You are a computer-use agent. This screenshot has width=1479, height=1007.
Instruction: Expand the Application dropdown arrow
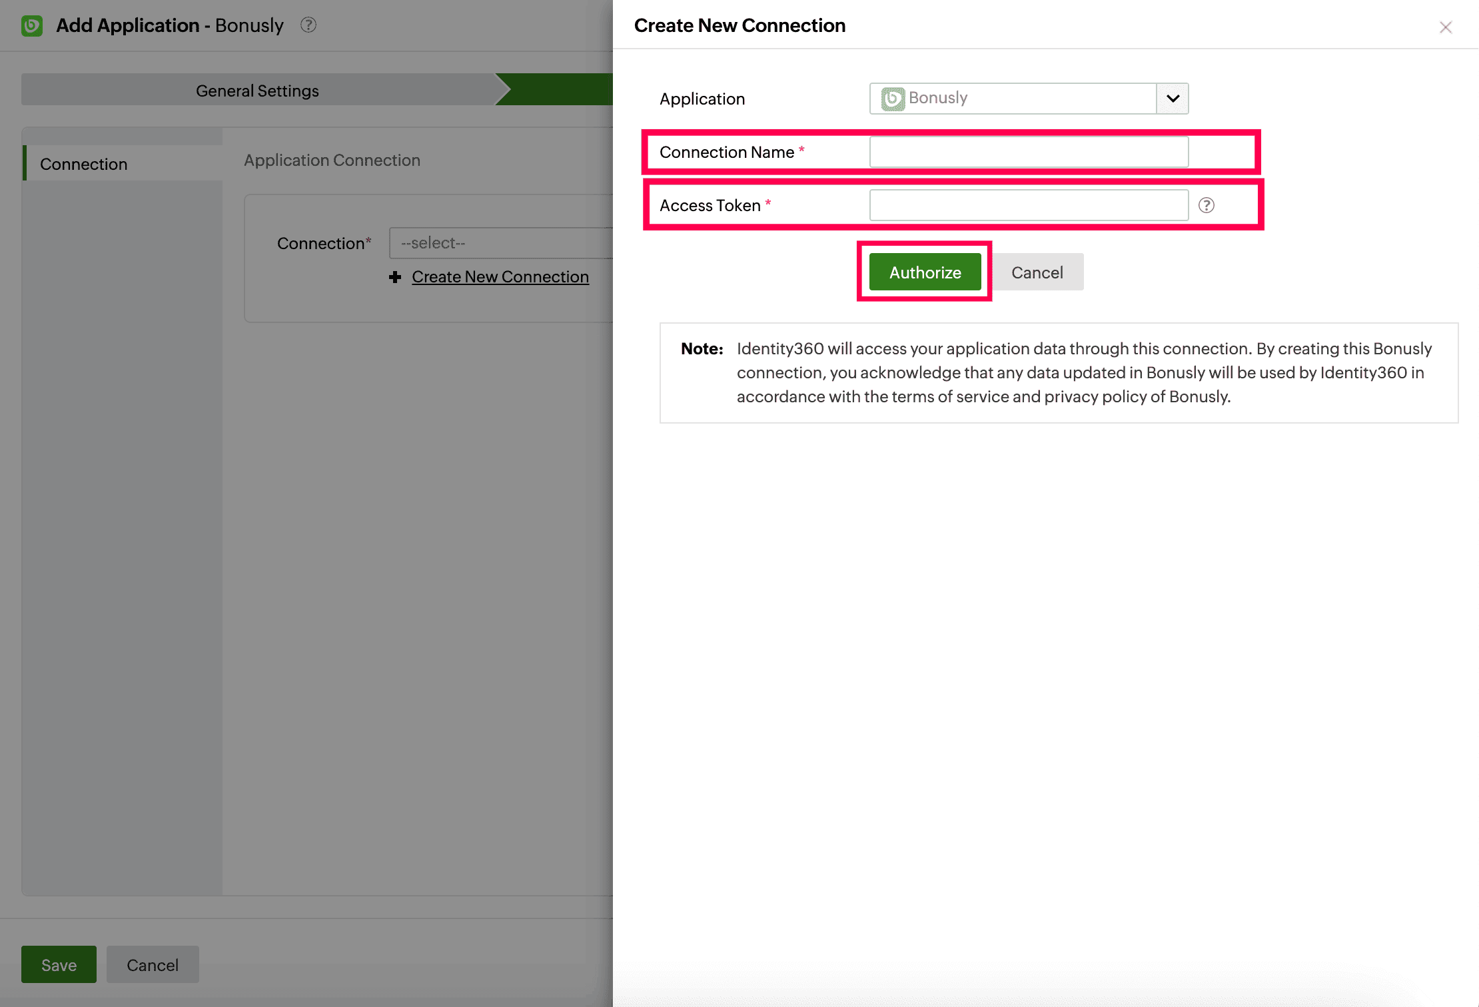(x=1173, y=99)
